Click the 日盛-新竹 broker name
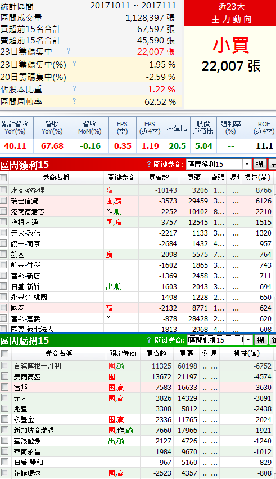 (26, 286)
